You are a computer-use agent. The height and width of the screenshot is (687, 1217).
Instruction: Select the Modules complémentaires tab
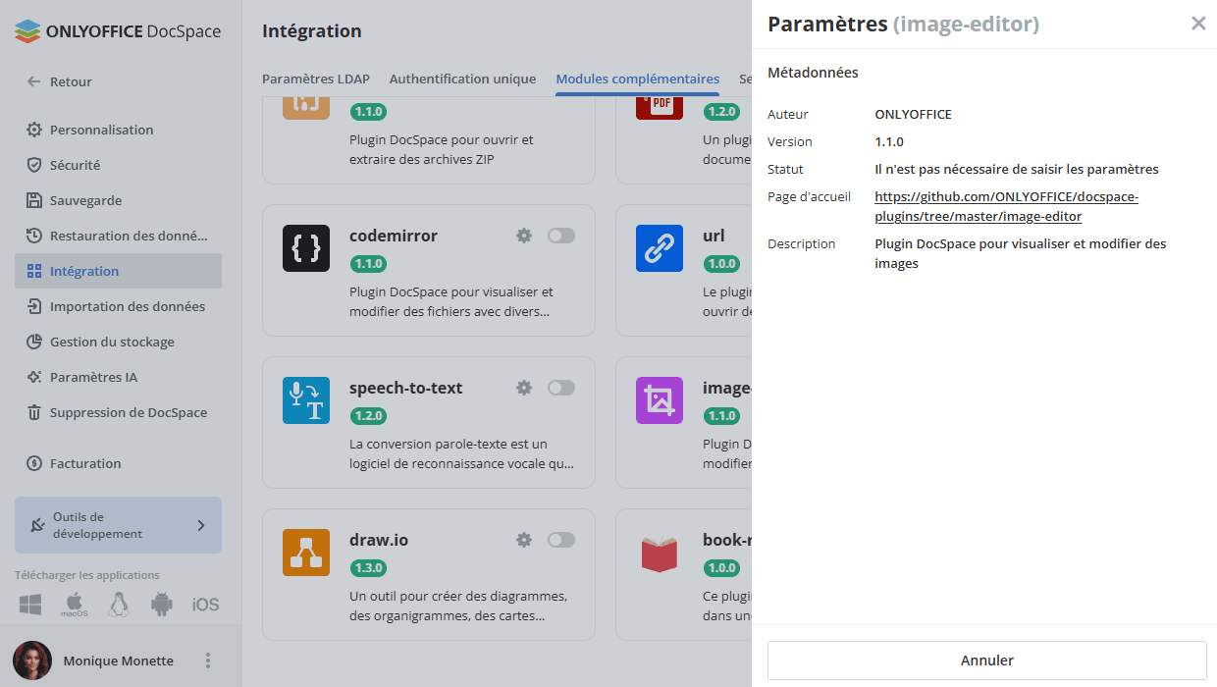click(x=638, y=79)
